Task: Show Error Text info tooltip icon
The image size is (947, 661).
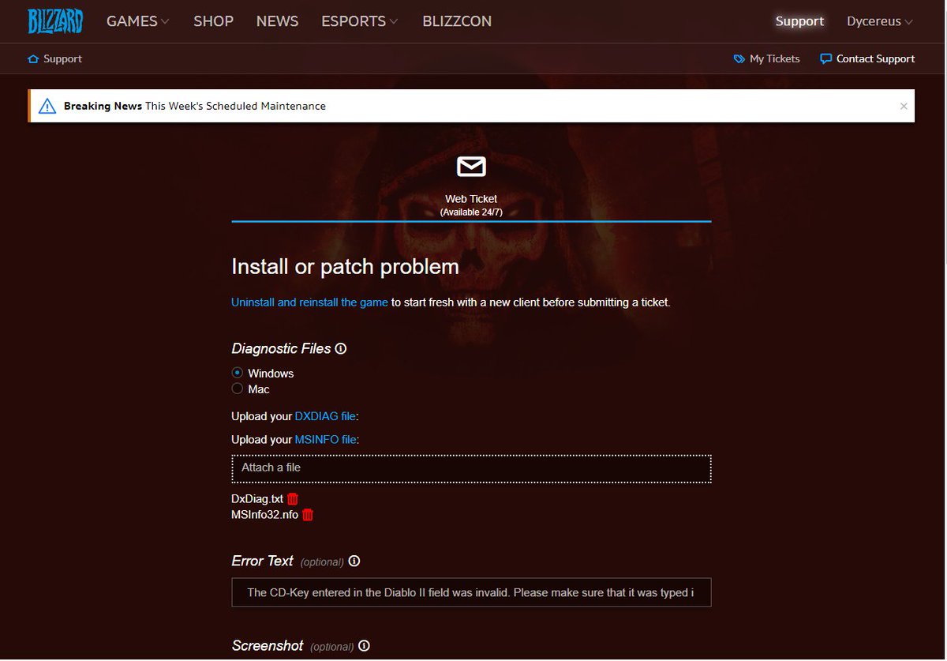Action: pyautogui.click(x=354, y=561)
